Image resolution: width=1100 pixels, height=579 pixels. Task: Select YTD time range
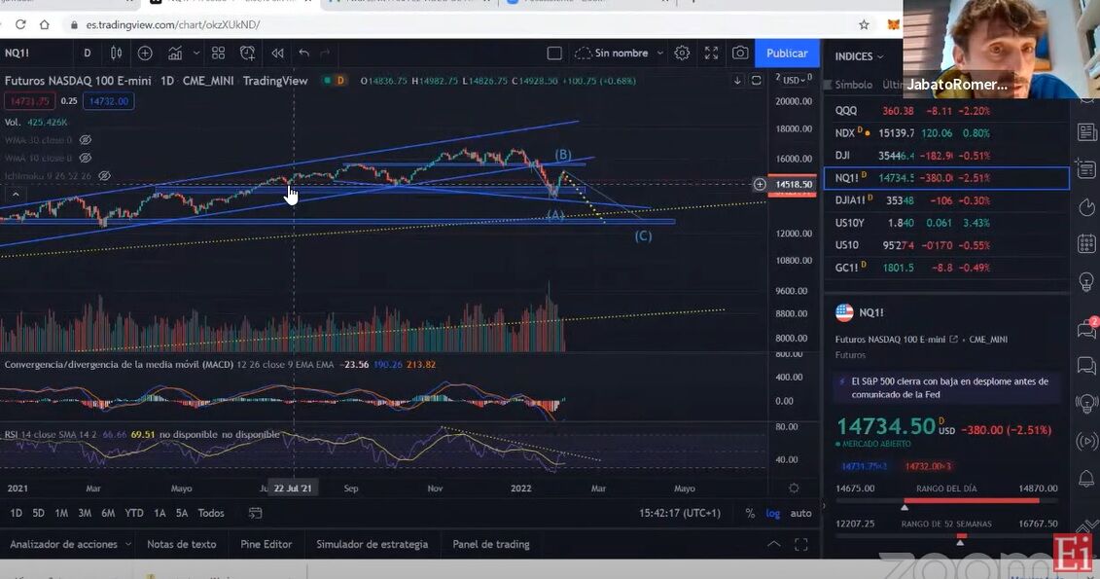tap(134, 513)
